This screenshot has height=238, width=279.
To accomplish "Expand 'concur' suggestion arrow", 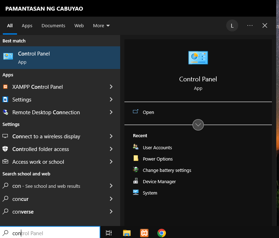I will [x=111, y=199].
